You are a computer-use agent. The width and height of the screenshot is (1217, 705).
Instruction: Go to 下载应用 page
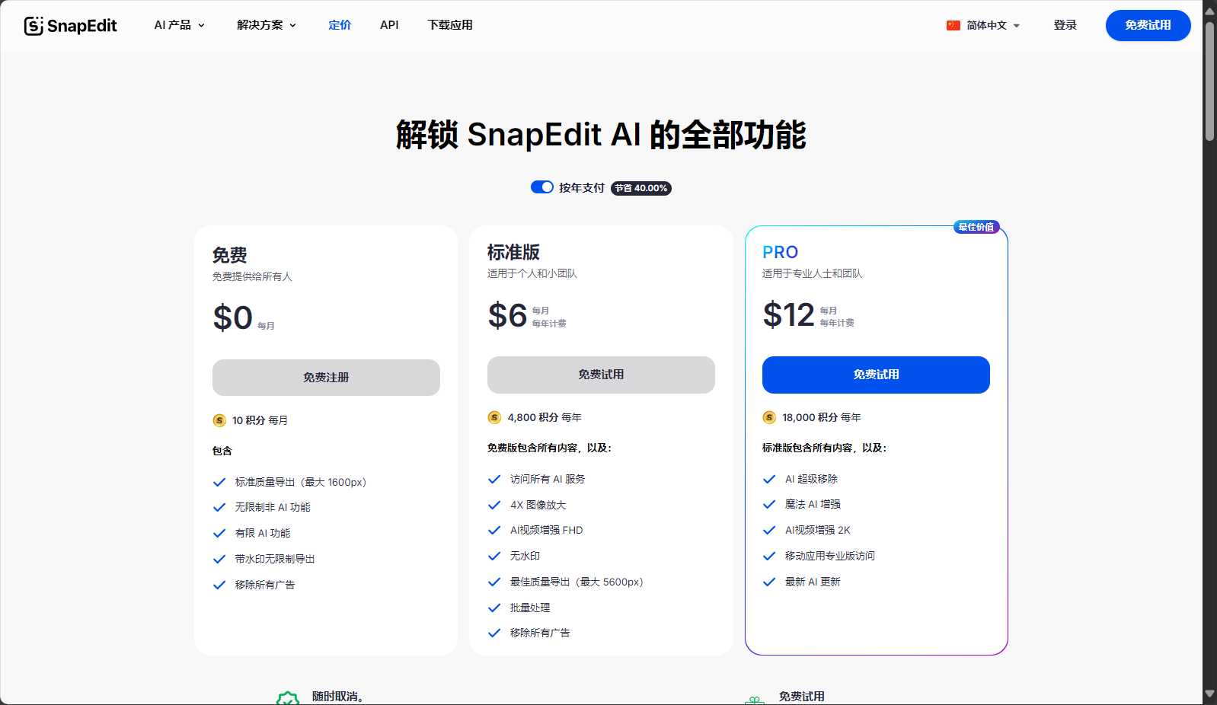tap(450, 25)
